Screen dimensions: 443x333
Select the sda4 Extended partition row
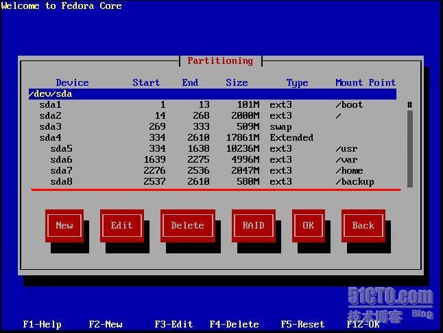click(x=212, y=138)
